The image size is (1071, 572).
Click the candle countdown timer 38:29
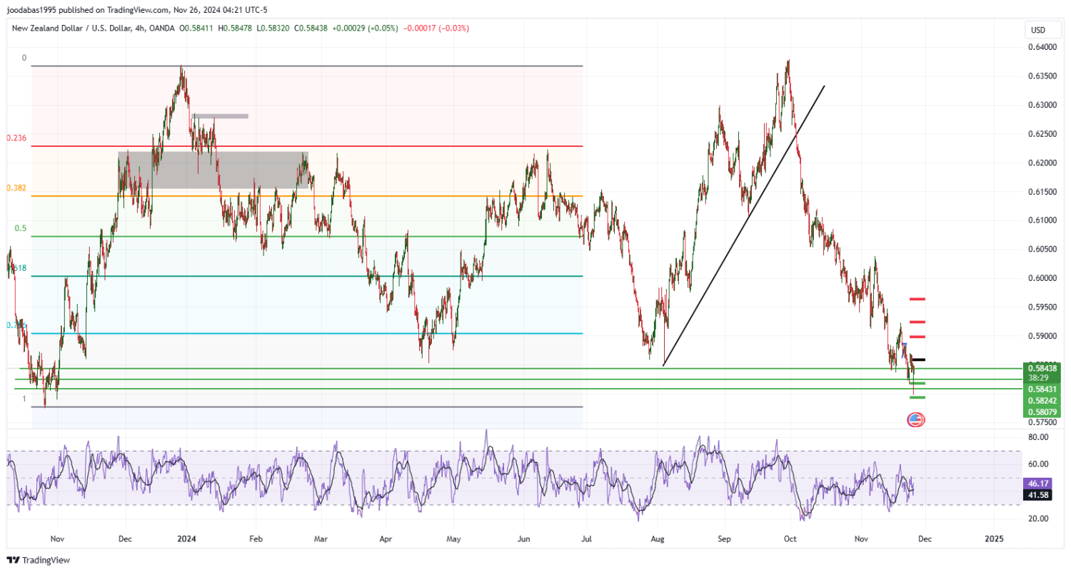tap(1038, 377)
